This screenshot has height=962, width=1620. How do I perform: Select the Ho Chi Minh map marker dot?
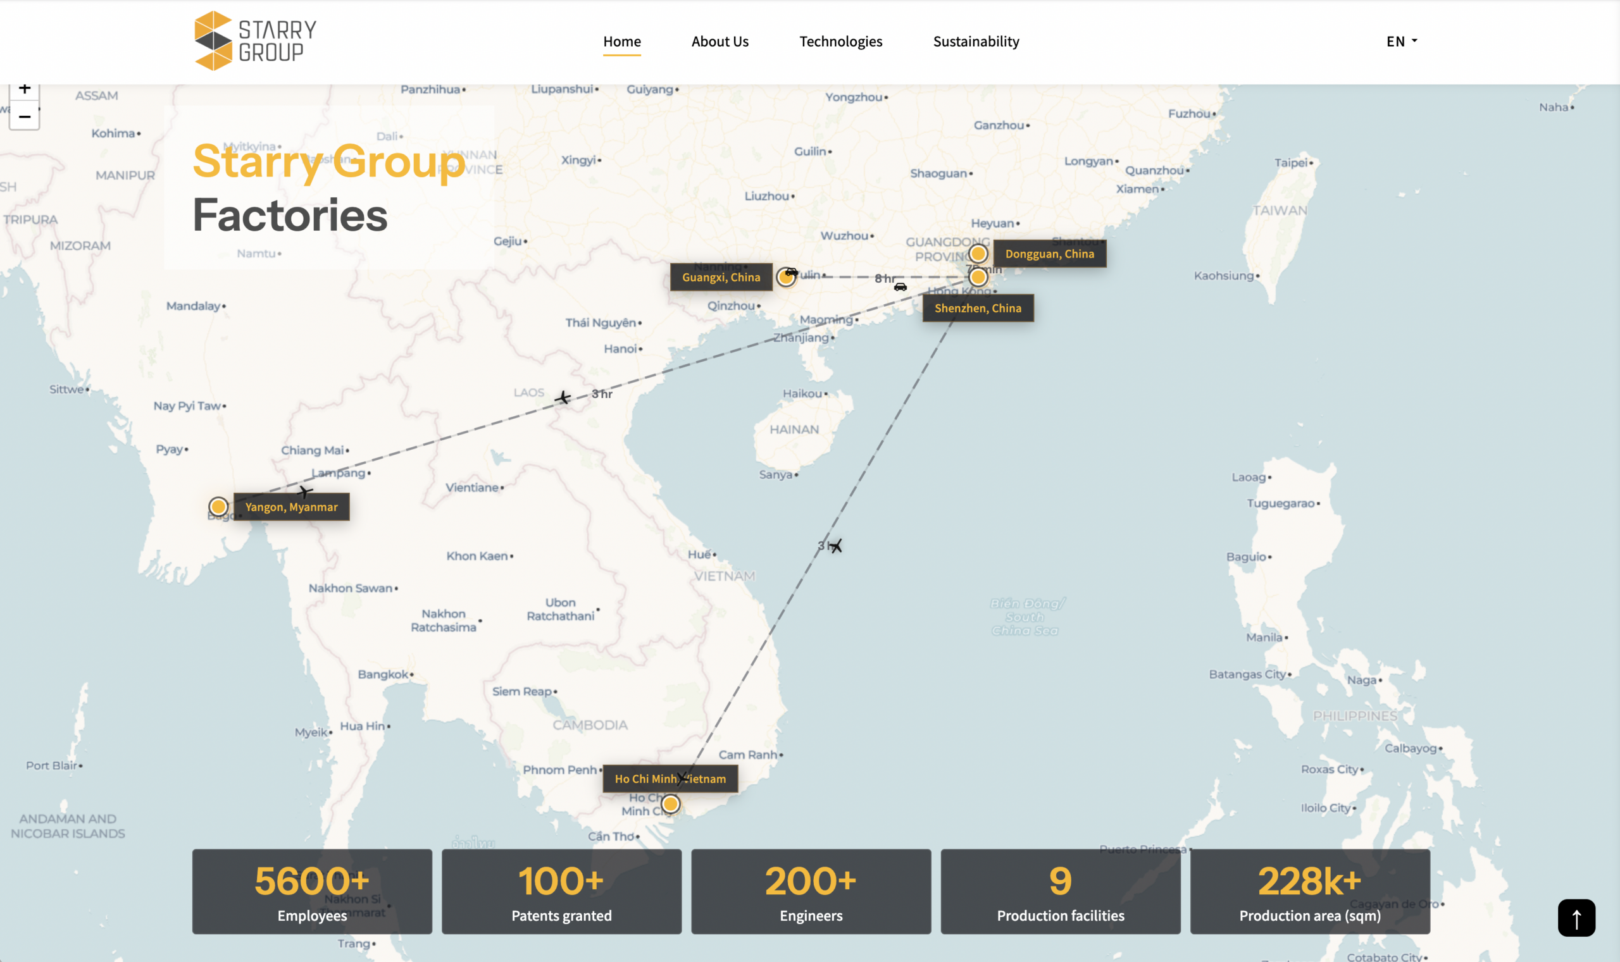point(670,804)
